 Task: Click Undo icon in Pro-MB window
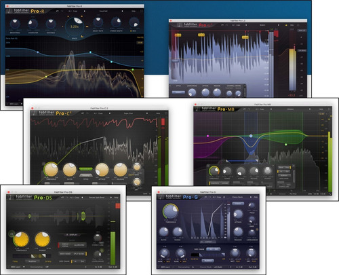[245, 109]
